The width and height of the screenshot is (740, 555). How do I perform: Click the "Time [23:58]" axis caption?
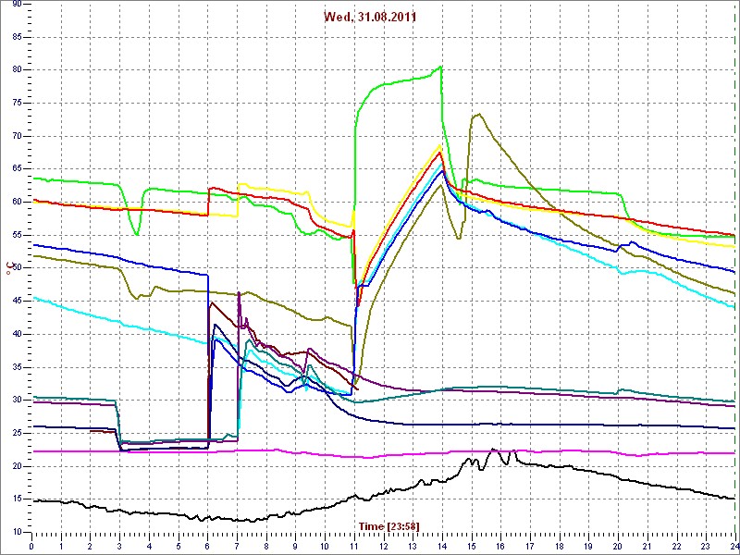click(x=388, y=525)
